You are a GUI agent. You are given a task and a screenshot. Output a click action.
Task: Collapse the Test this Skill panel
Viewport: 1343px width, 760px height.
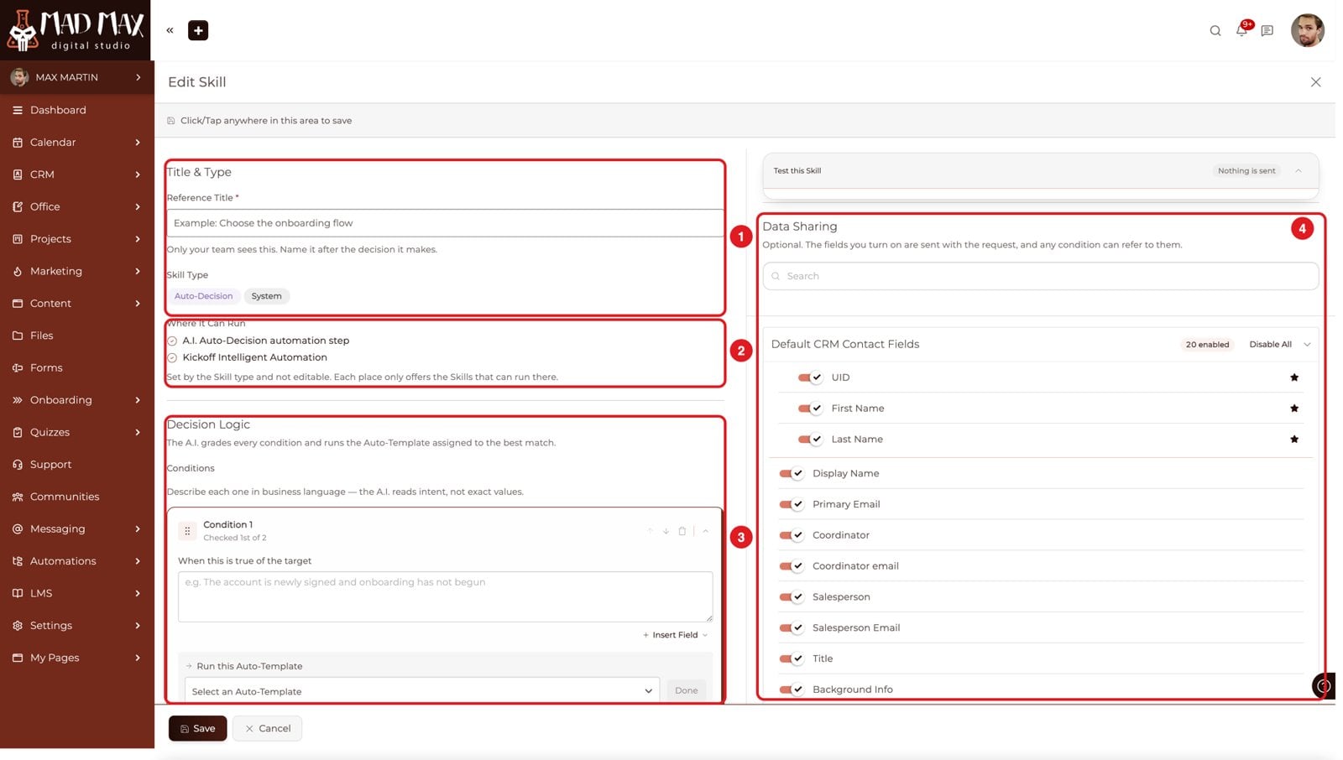click(x=1299, y=171)
